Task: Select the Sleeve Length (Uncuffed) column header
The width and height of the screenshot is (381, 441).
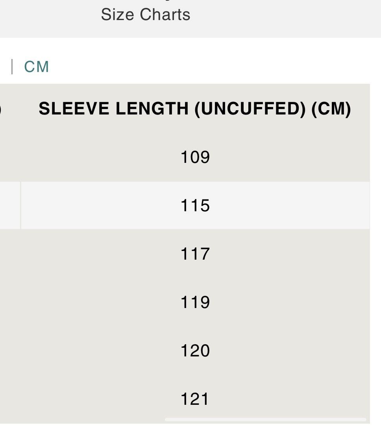Action: click(195, 109)
